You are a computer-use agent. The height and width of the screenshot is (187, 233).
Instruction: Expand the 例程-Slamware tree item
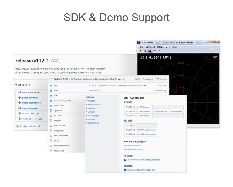pos(87,105)
